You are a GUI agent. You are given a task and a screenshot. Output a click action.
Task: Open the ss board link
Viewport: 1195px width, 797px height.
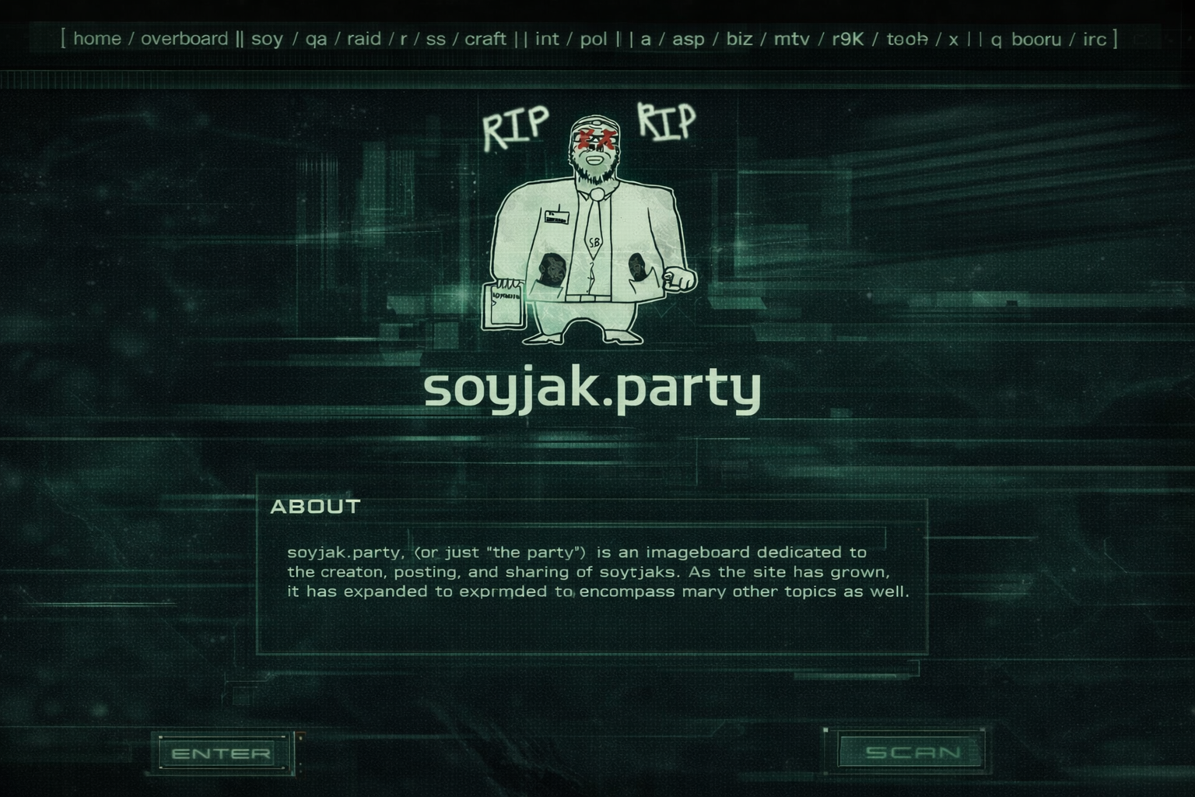click(x=436, y=40)
